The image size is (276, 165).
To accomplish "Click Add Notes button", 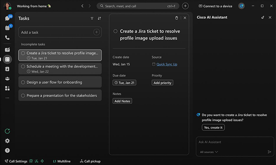I will pos(122,101).
